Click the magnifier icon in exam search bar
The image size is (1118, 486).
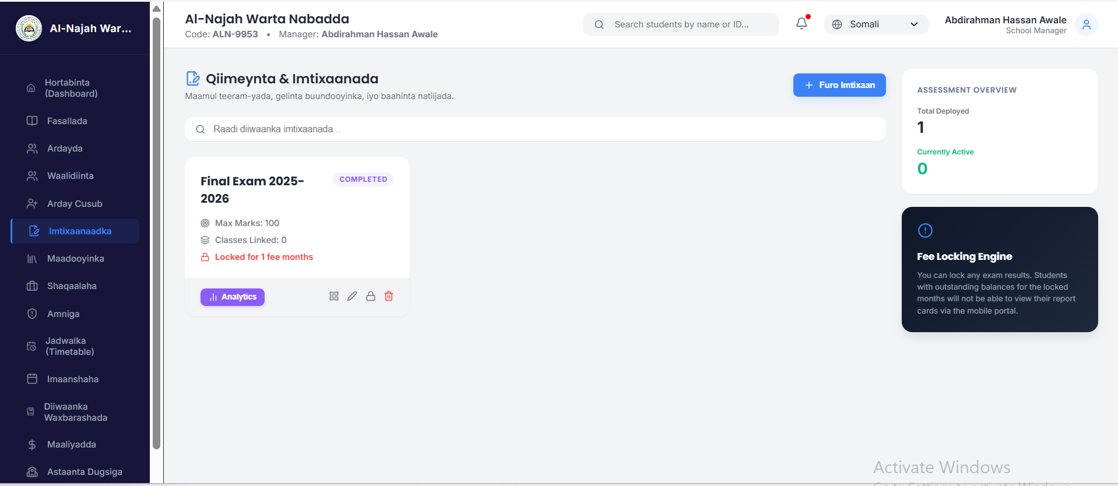[201, 129]
